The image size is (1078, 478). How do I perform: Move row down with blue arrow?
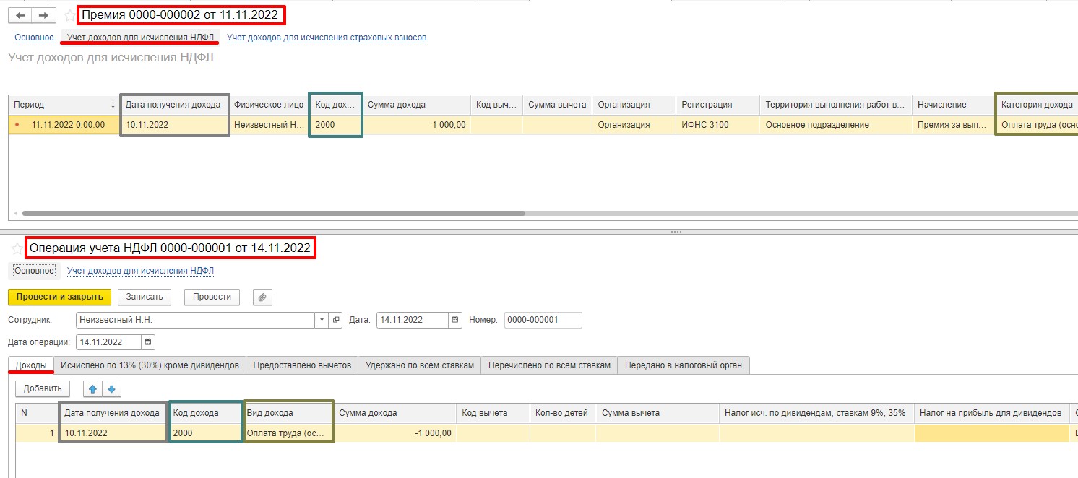pyautogui.click(x=111, y=388)
